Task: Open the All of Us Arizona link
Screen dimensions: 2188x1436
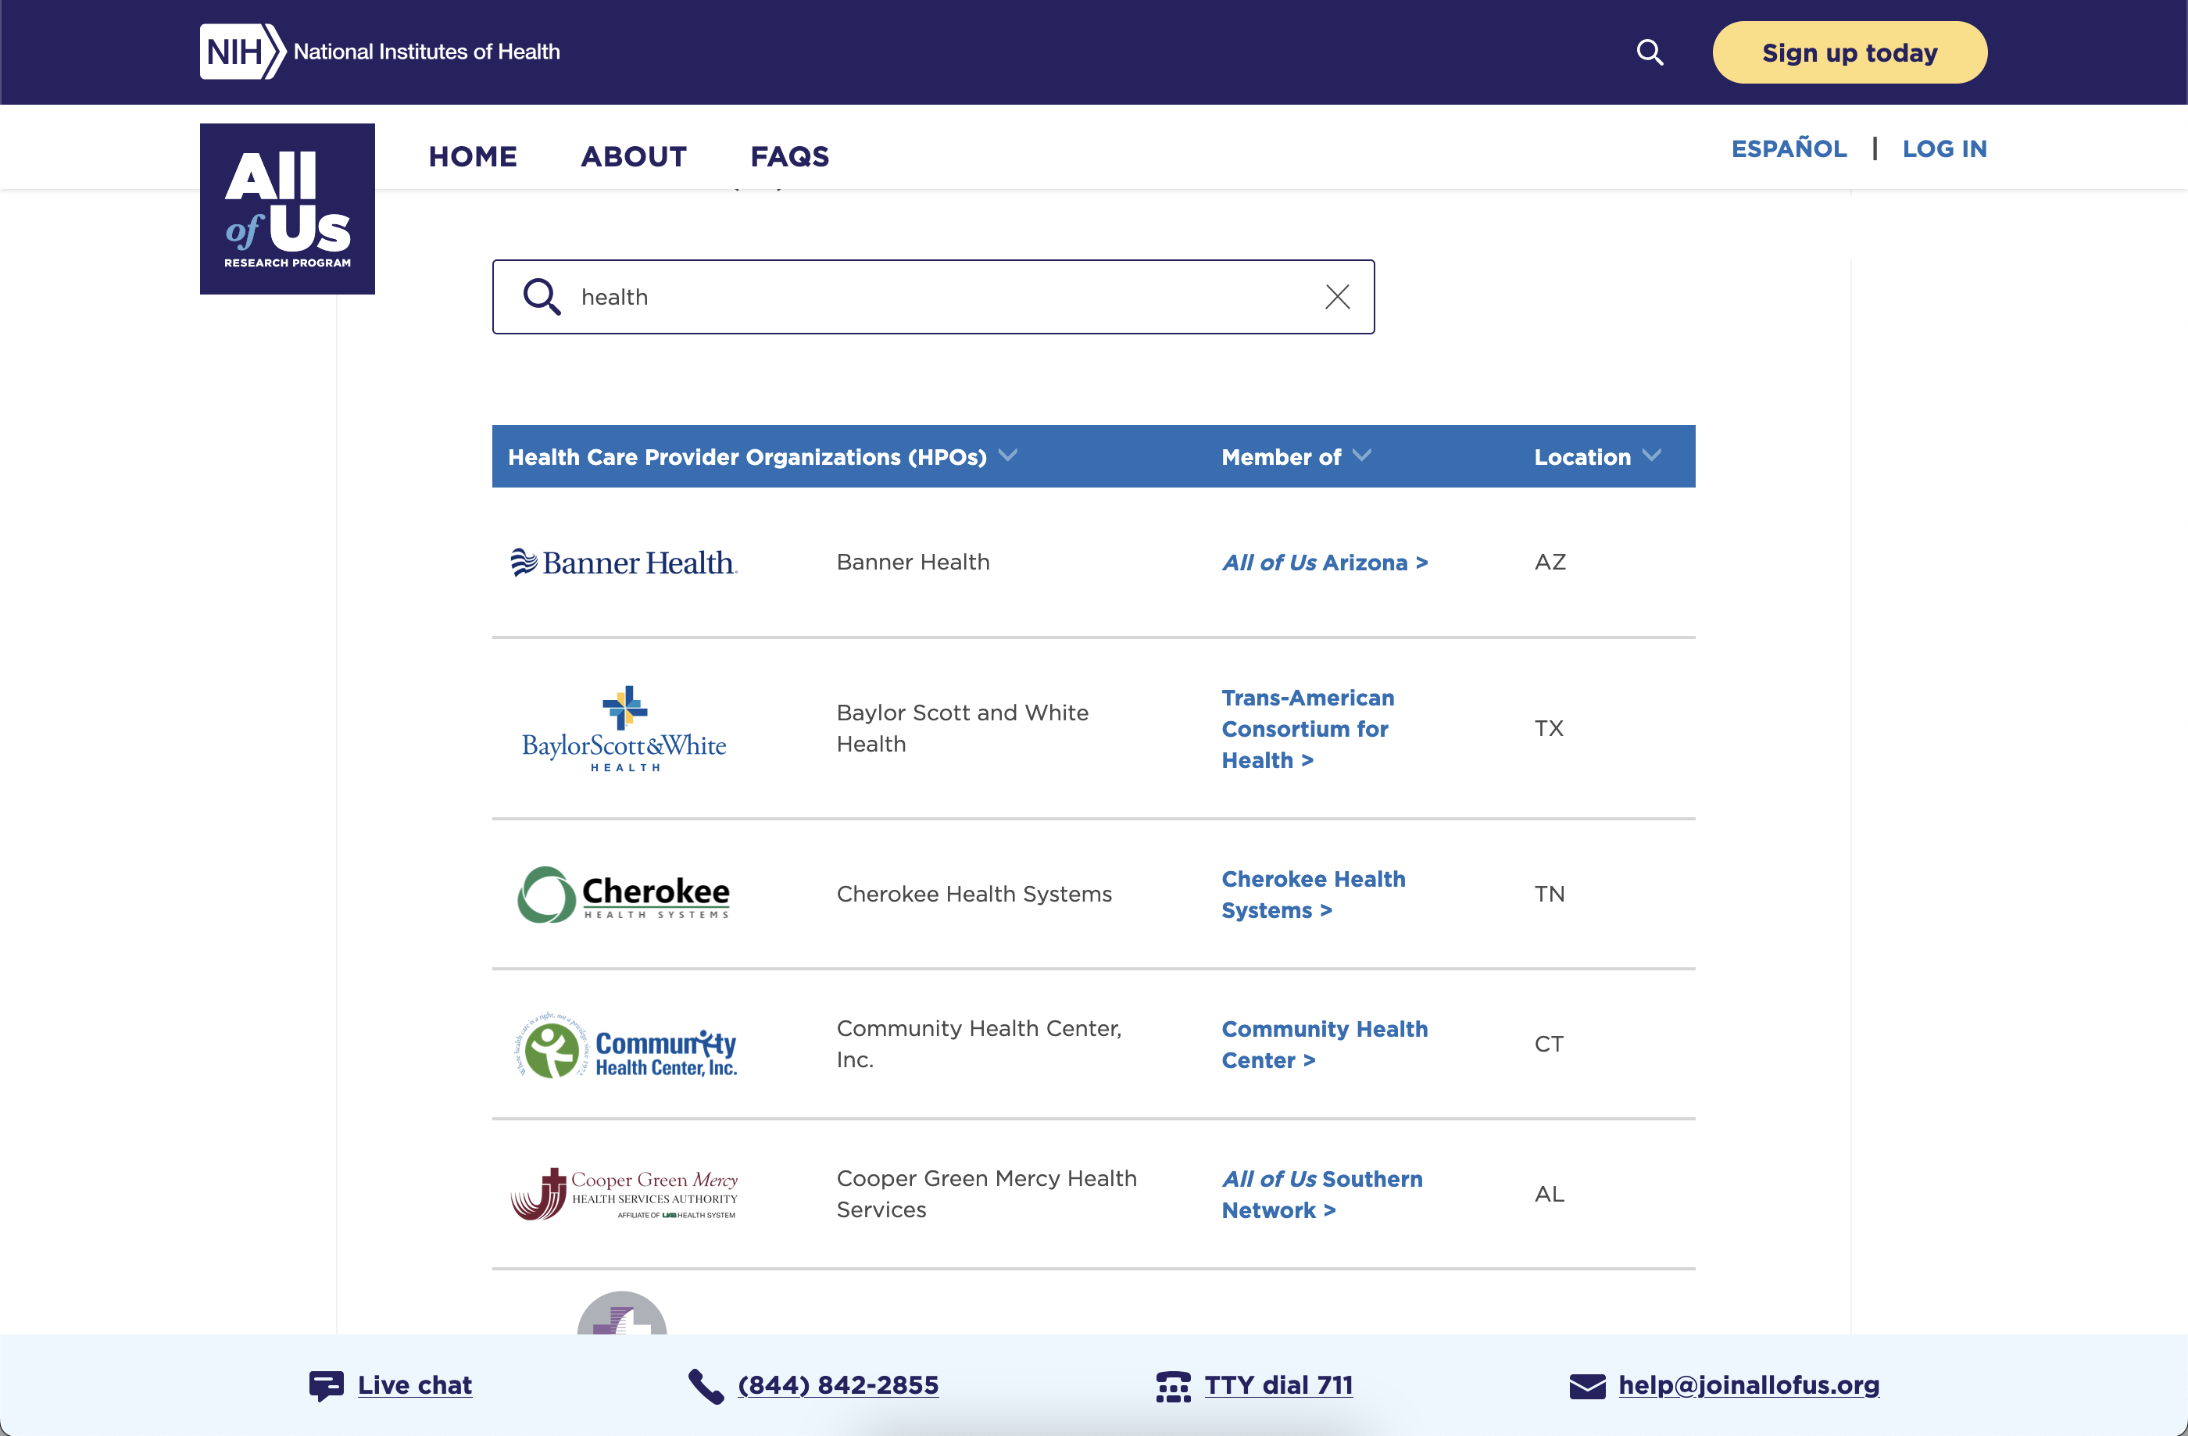Action: click(x=1324, y=563)
